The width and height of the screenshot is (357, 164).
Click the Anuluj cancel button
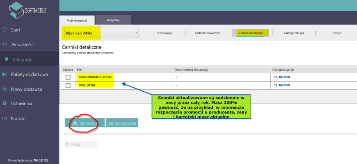(80, 144)
